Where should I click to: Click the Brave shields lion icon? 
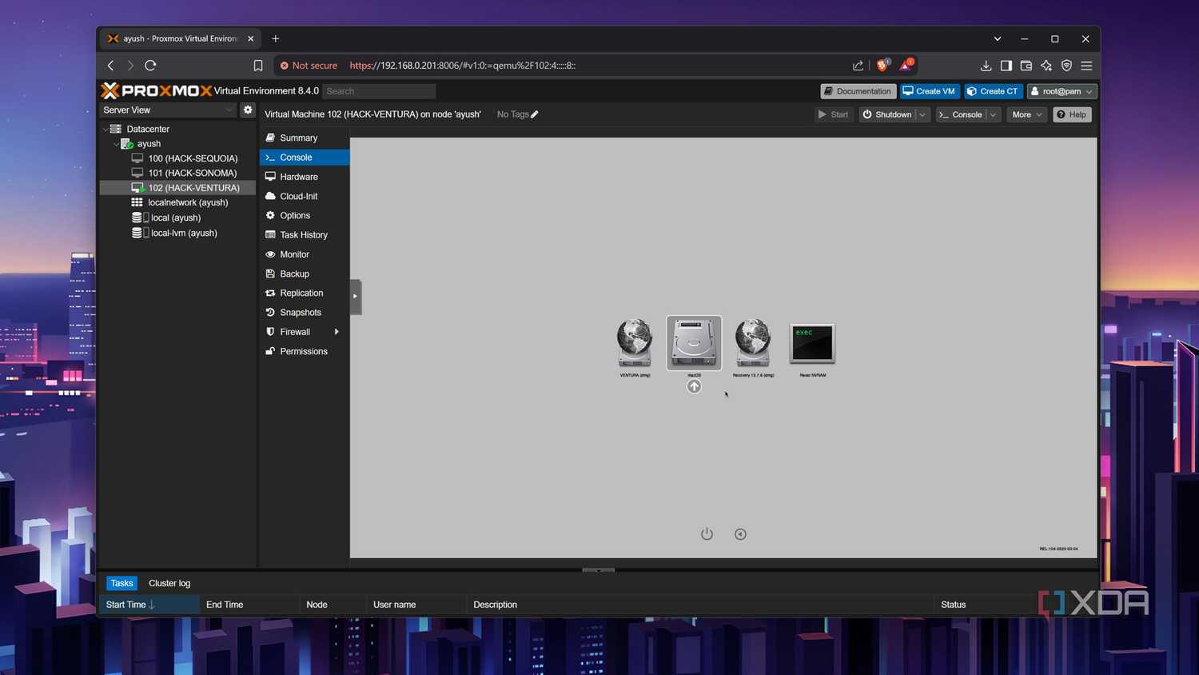click(x=882, y=65)
